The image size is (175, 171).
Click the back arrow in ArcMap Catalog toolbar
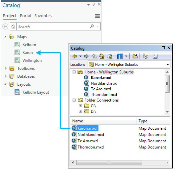click(x=75, y=56)
